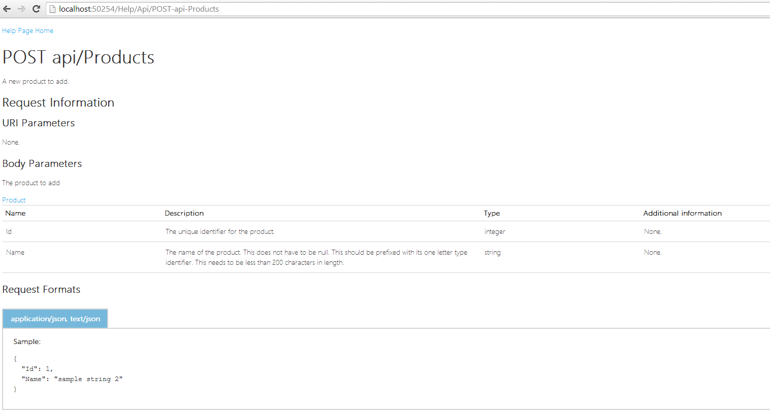The height and width of the screenshot is (412, 770).
Task: Click the document icon in the address bar
Action: click(x=52, y=9)
